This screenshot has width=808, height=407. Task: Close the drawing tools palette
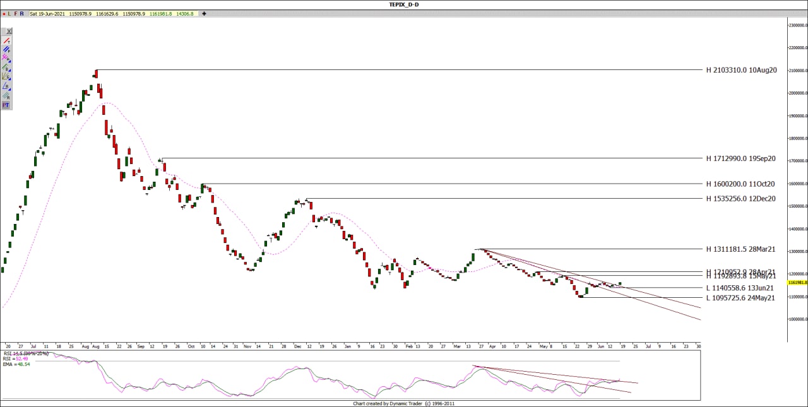tap(10, 30)
